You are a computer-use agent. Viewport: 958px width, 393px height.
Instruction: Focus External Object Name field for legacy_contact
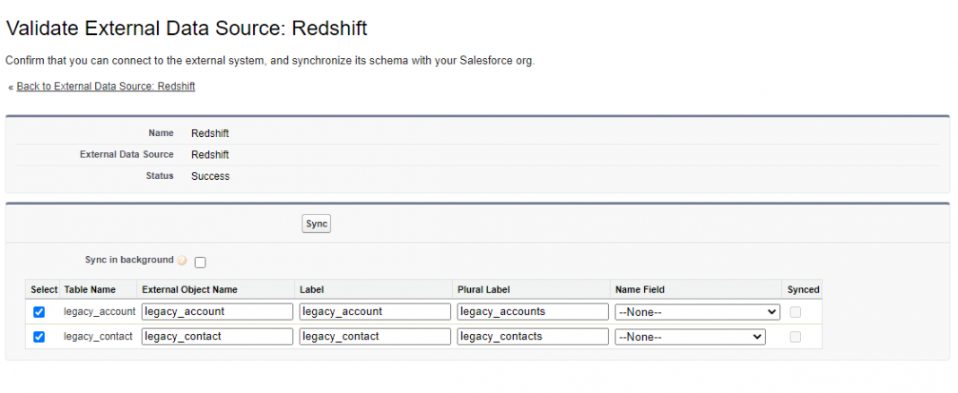(x=217, y=337)
